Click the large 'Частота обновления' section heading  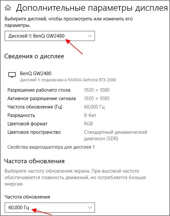pos(34,161)
